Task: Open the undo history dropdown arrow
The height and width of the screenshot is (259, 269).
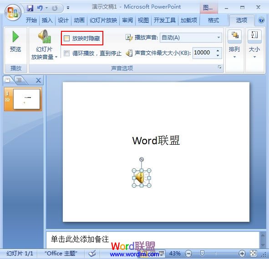Action: (x=47, y=8)
